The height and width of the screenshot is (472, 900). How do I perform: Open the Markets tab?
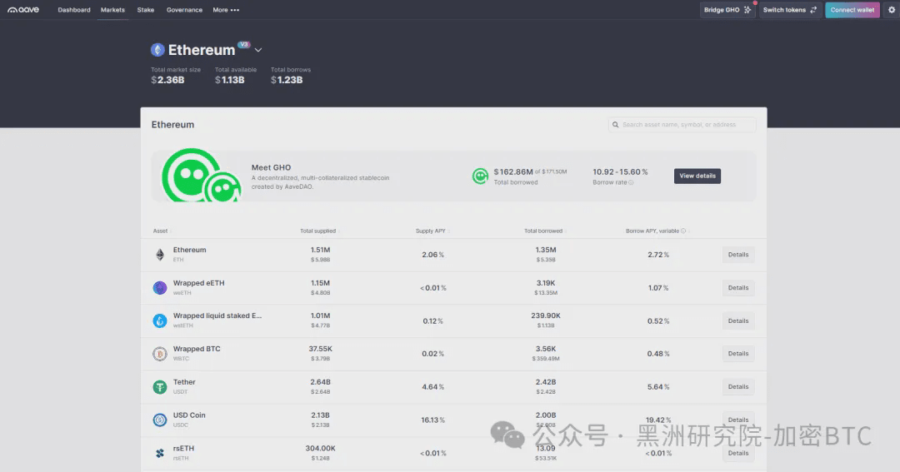(x=112, y=10)
